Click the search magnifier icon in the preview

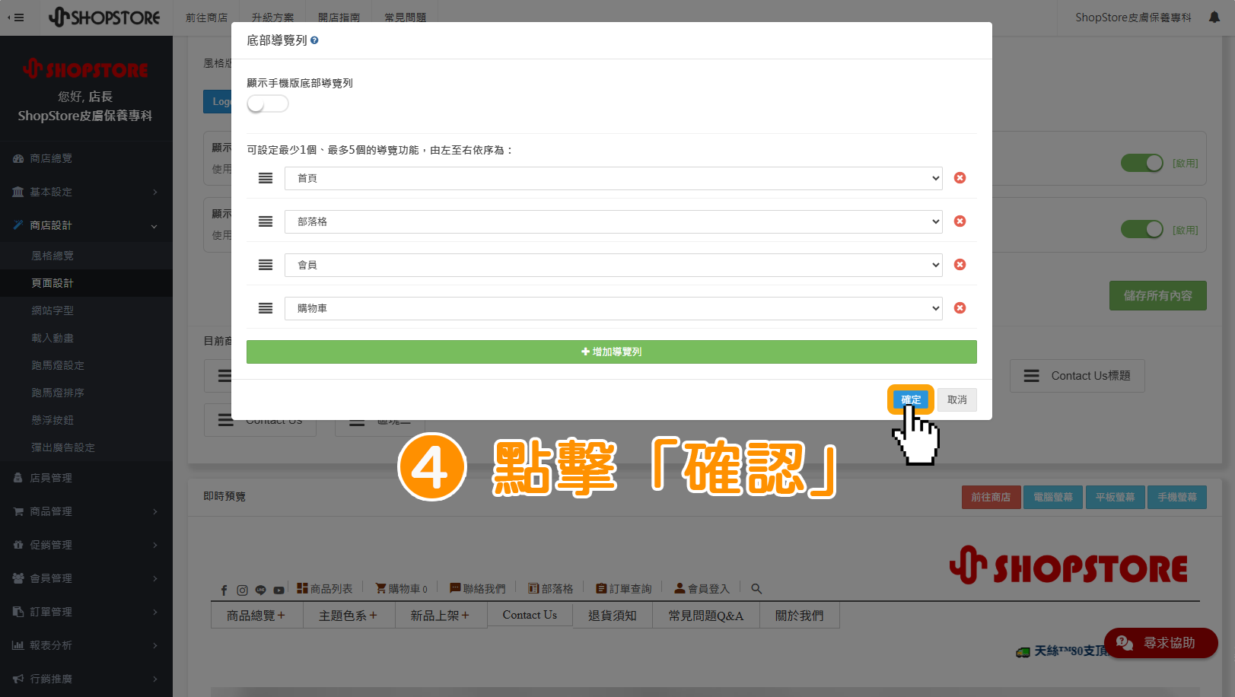coord(756,589)
